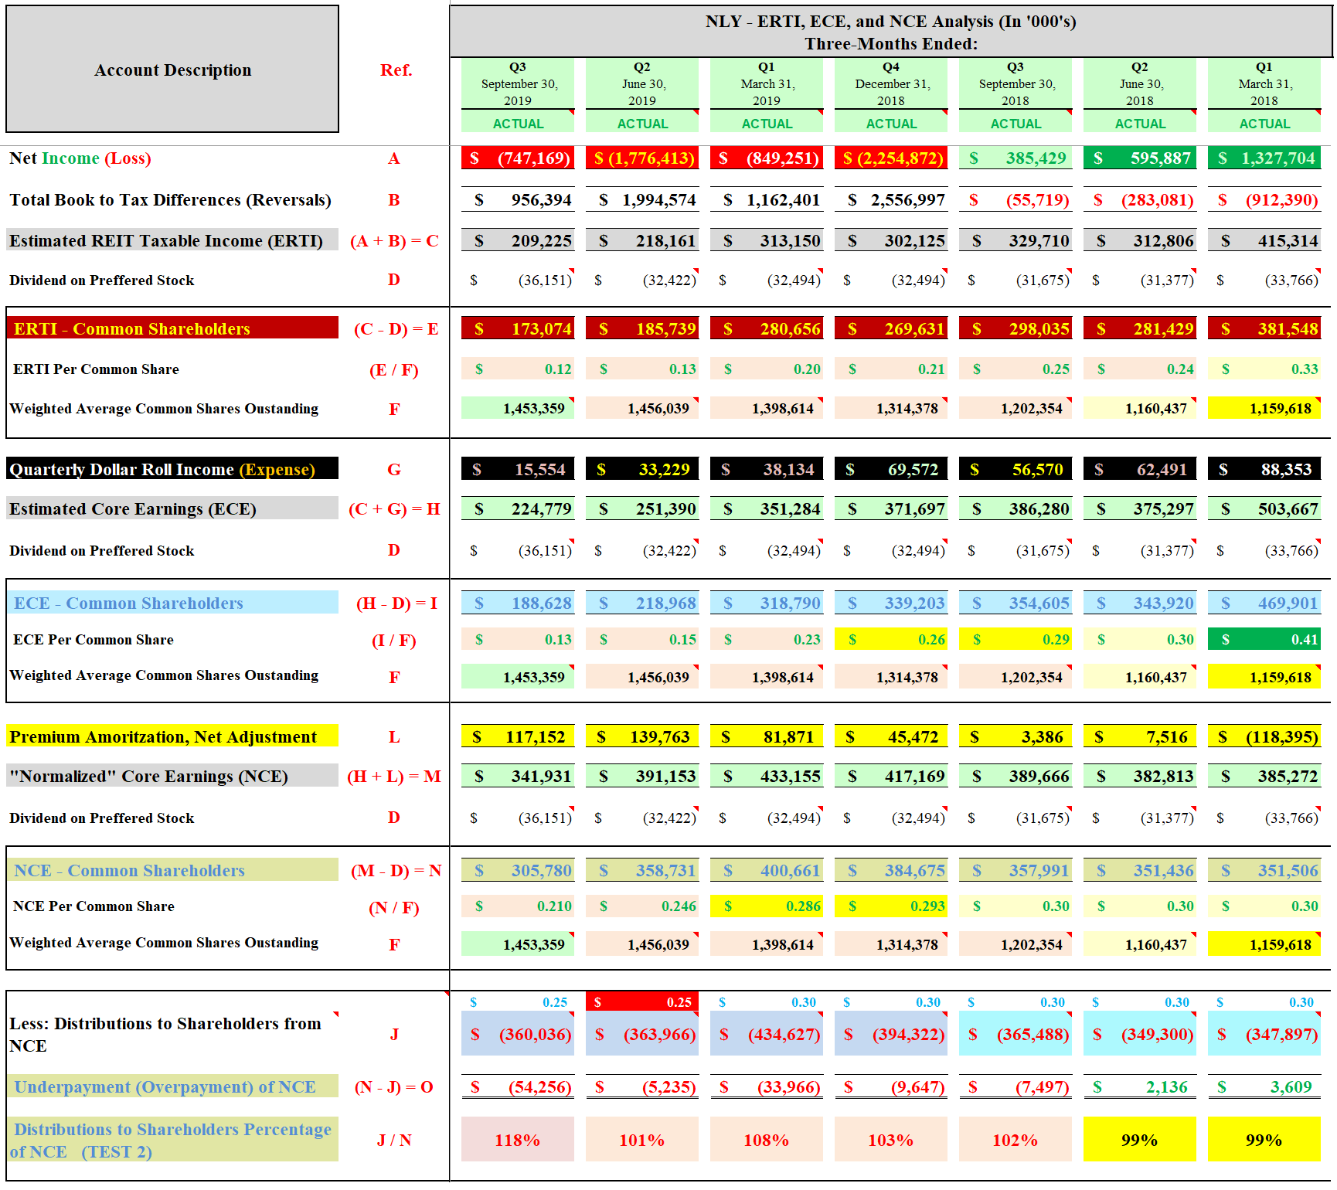
Task: Select 'Quarterly Dollar Roll Income (Expense)' label
Action: 172,469
